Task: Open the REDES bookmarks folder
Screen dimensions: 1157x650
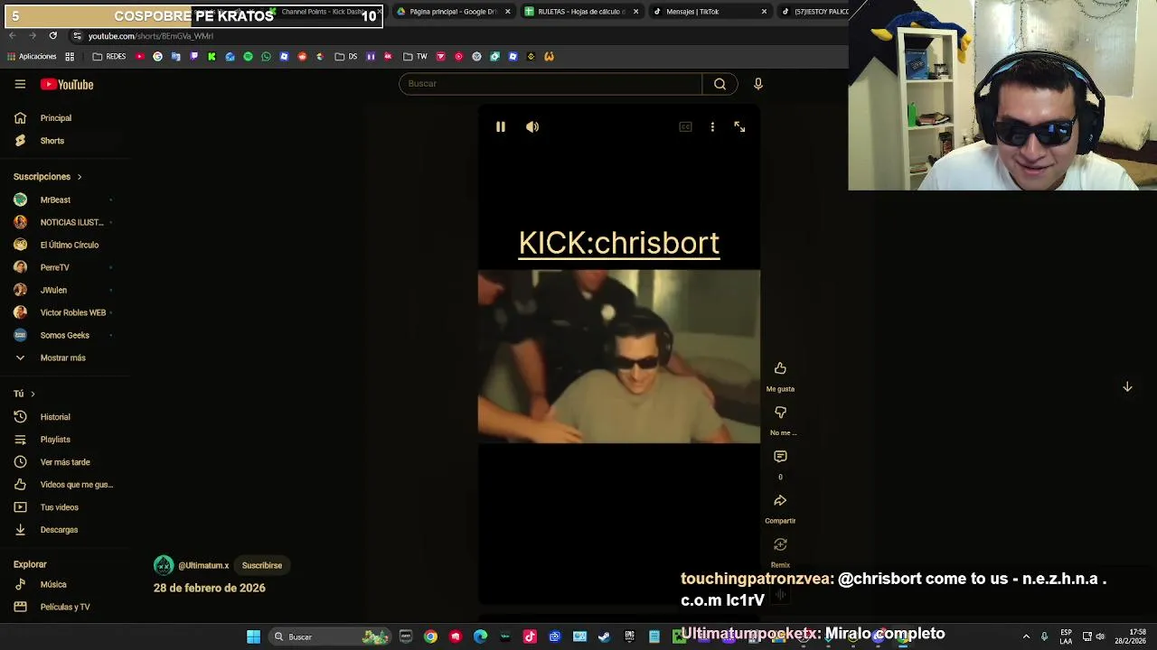Action: click(109, 56)
